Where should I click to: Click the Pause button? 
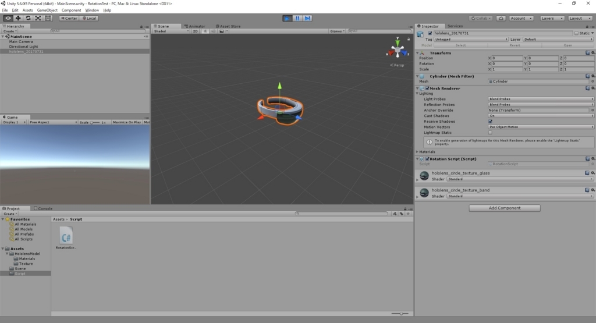pos(297,18)
